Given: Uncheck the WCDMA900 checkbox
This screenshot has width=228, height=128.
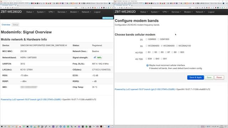Looking at the screenshot, I should pos(161,46).
